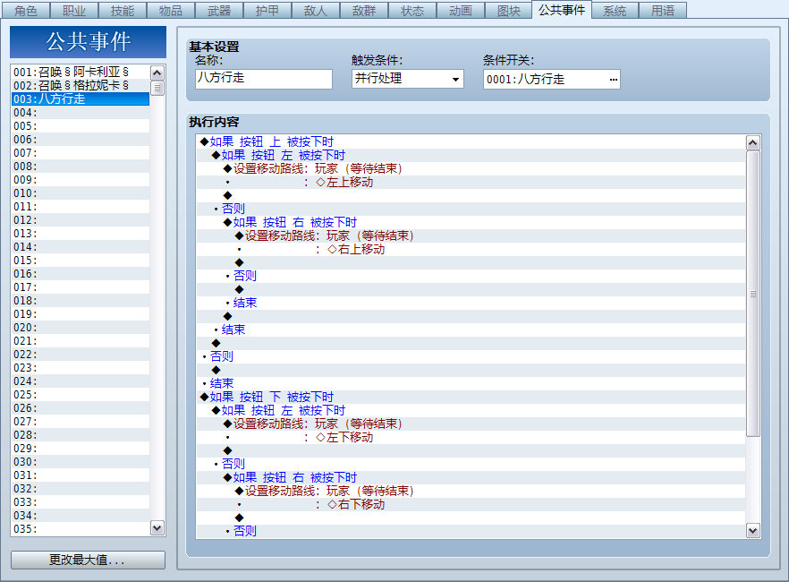
Task: Select the first command 如果 按钮 上 被按下时
Action: (471, 141)
